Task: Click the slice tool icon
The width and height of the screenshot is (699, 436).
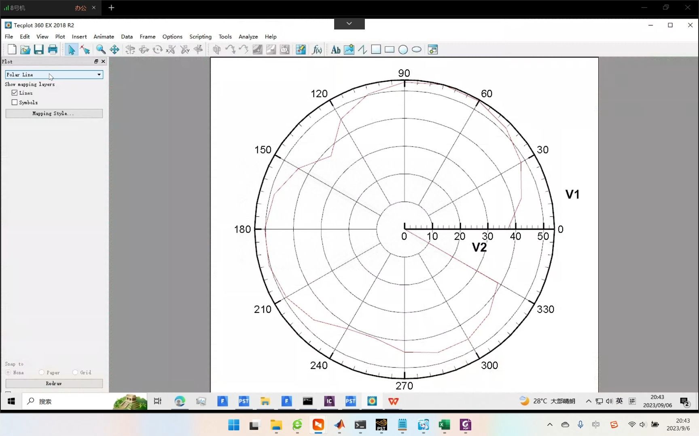Action: [217, 50]
